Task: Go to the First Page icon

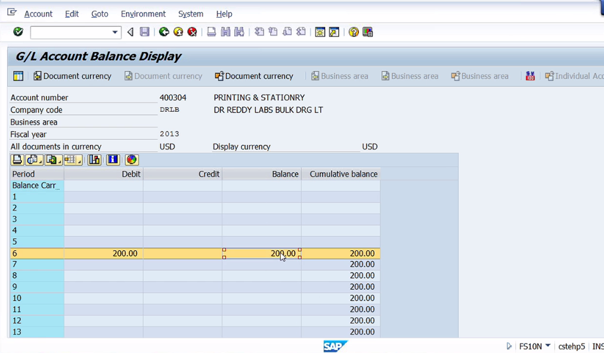Action: point(259,32)
